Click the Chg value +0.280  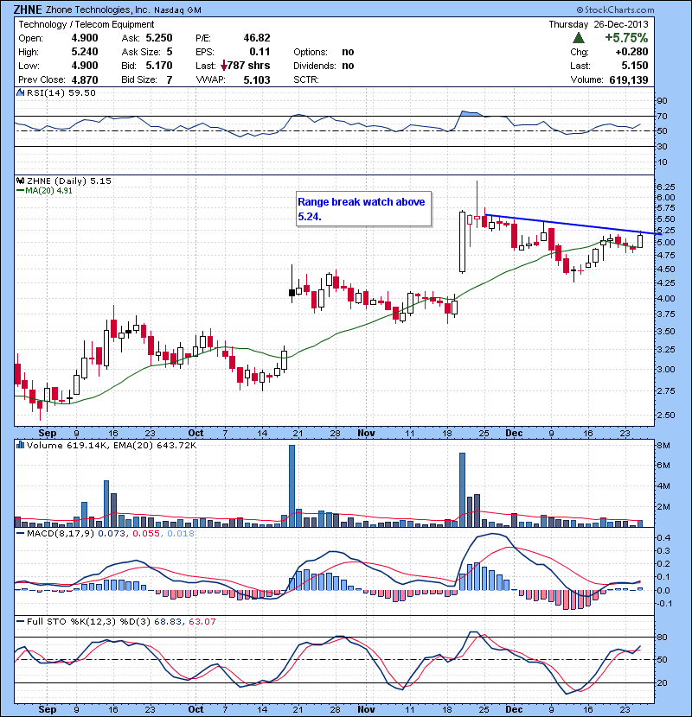point(632,52)
